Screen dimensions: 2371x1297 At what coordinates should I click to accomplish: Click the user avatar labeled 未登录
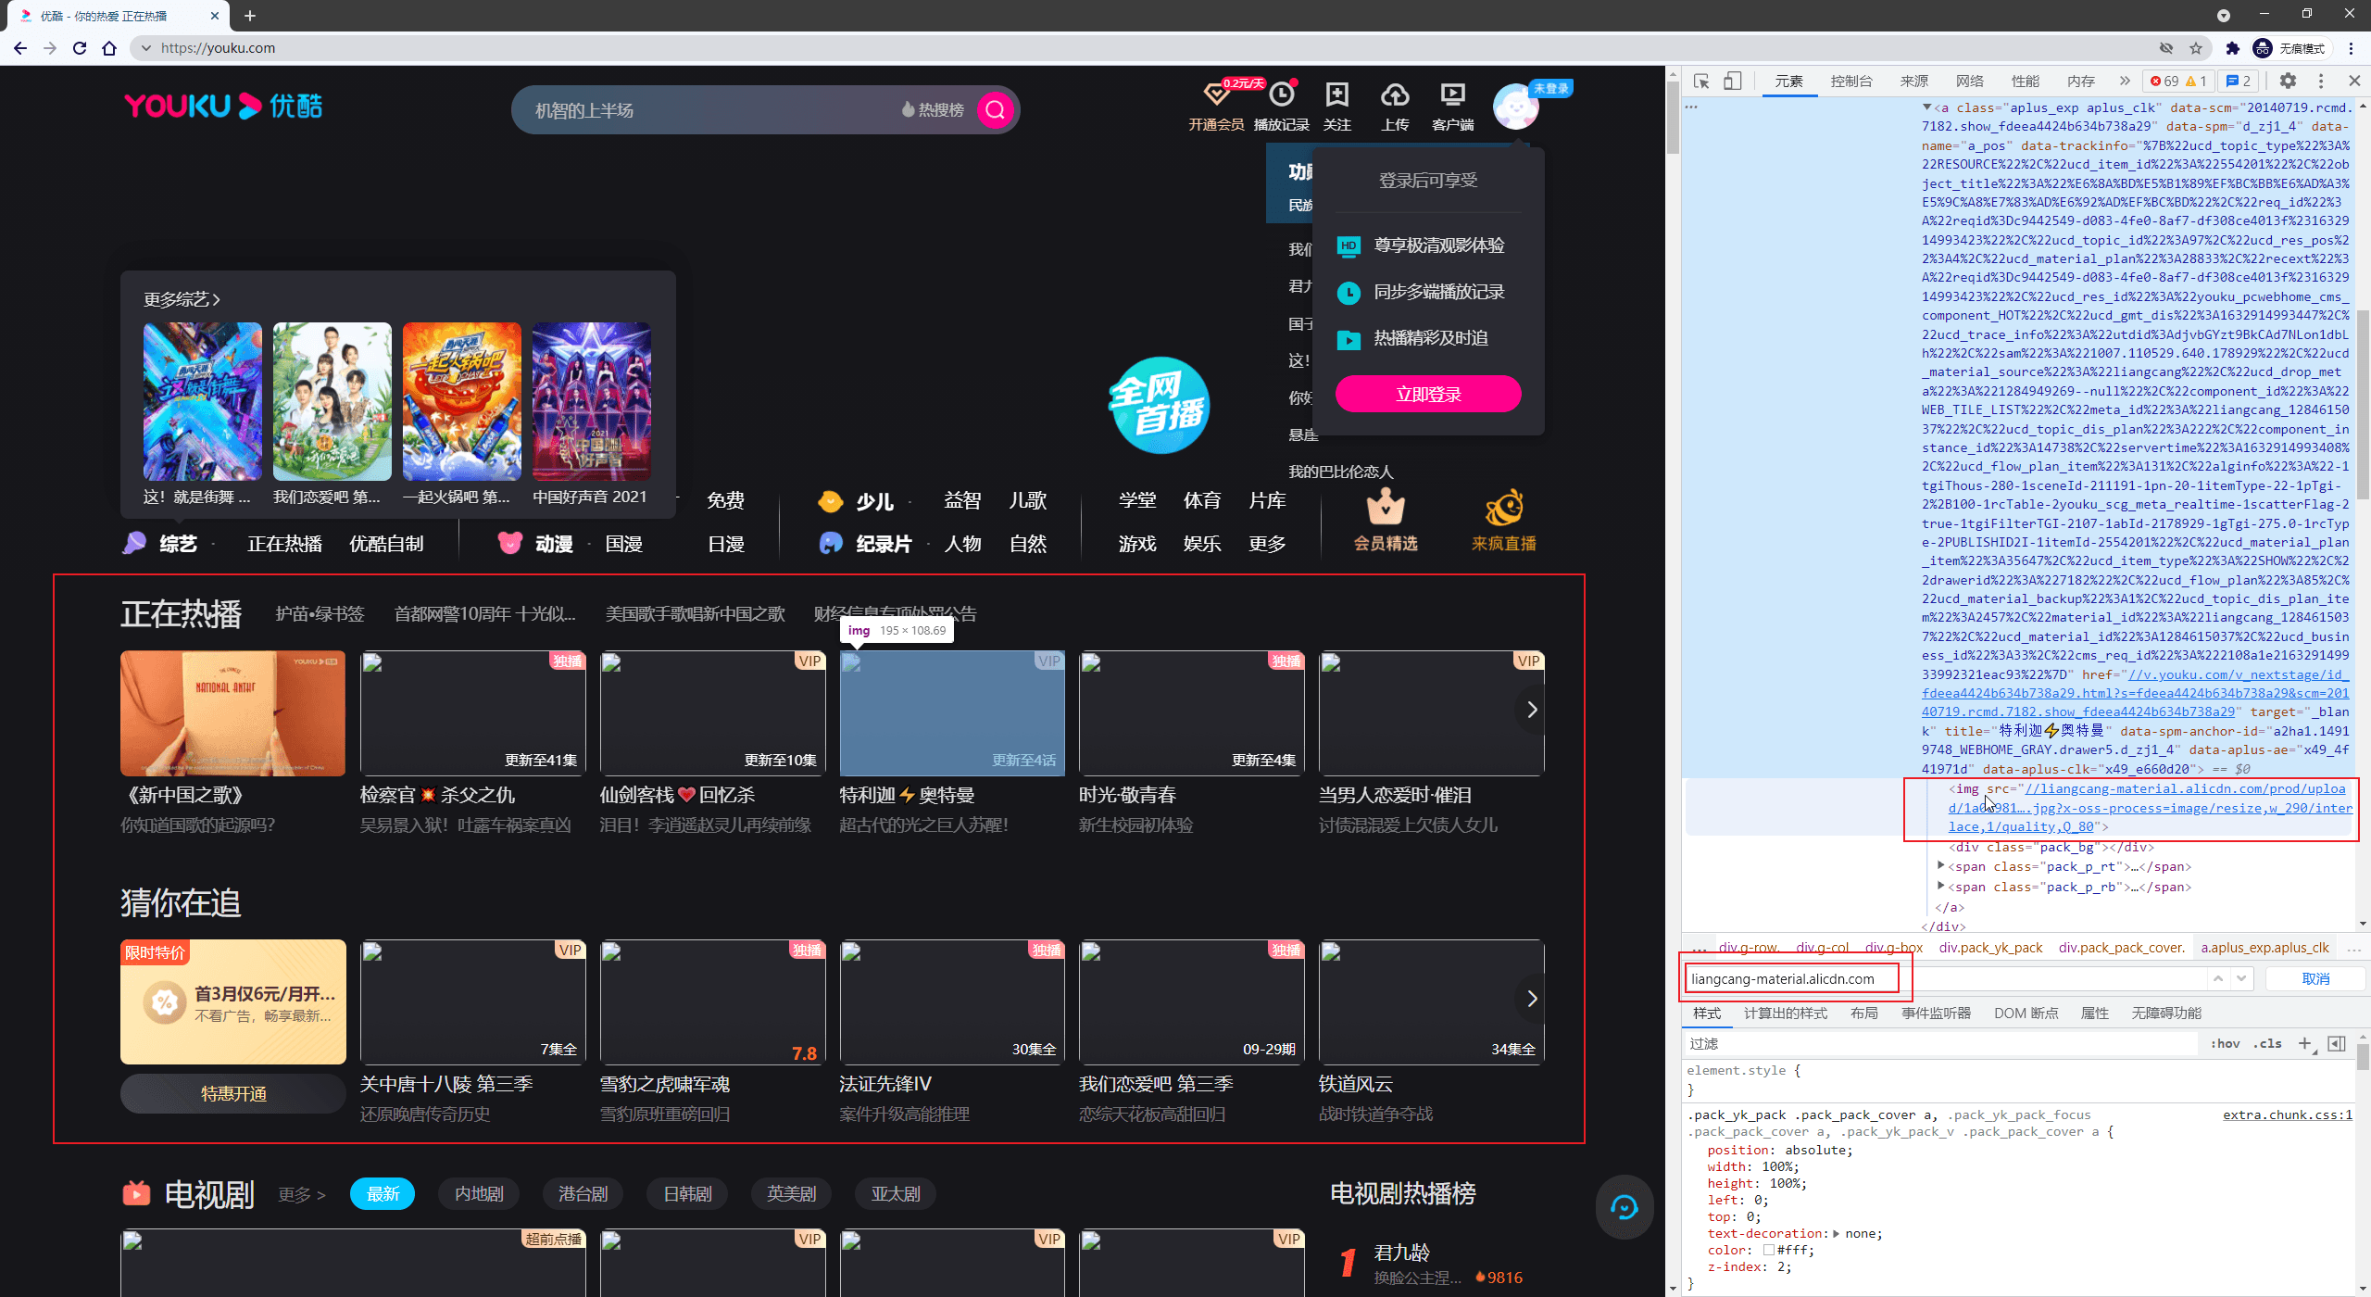tap(1516, 107)
